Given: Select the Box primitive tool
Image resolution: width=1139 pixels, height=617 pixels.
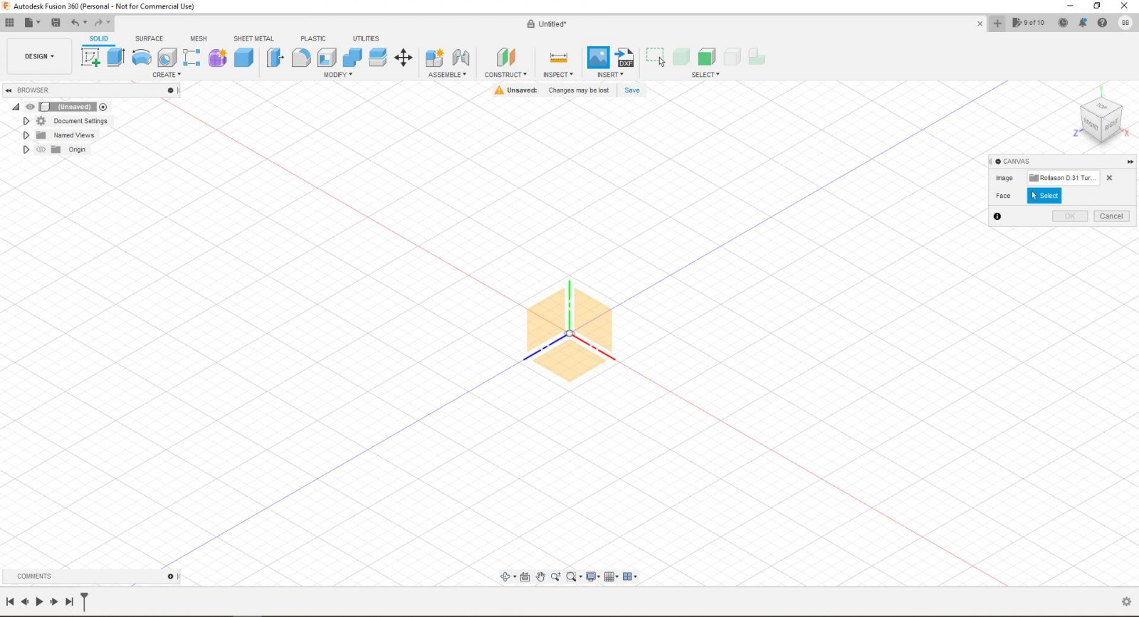Looking at the screenshot, I should click(243, 58).
